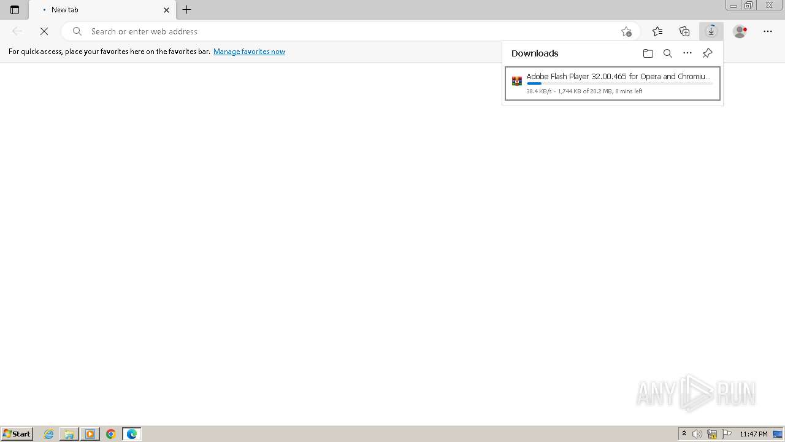
Task: Open File Explorer from taskbar
Action: coord(69,434)
